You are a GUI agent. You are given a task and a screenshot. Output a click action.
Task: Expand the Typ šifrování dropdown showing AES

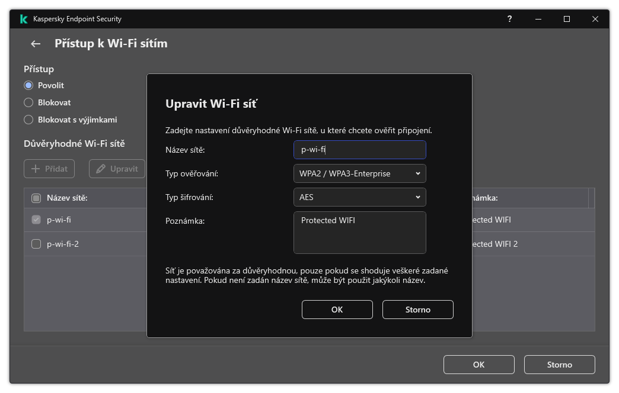360,197
